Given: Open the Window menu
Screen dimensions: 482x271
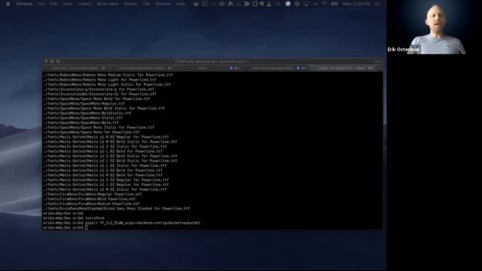Looking at the screenshot, I should 163,4.
